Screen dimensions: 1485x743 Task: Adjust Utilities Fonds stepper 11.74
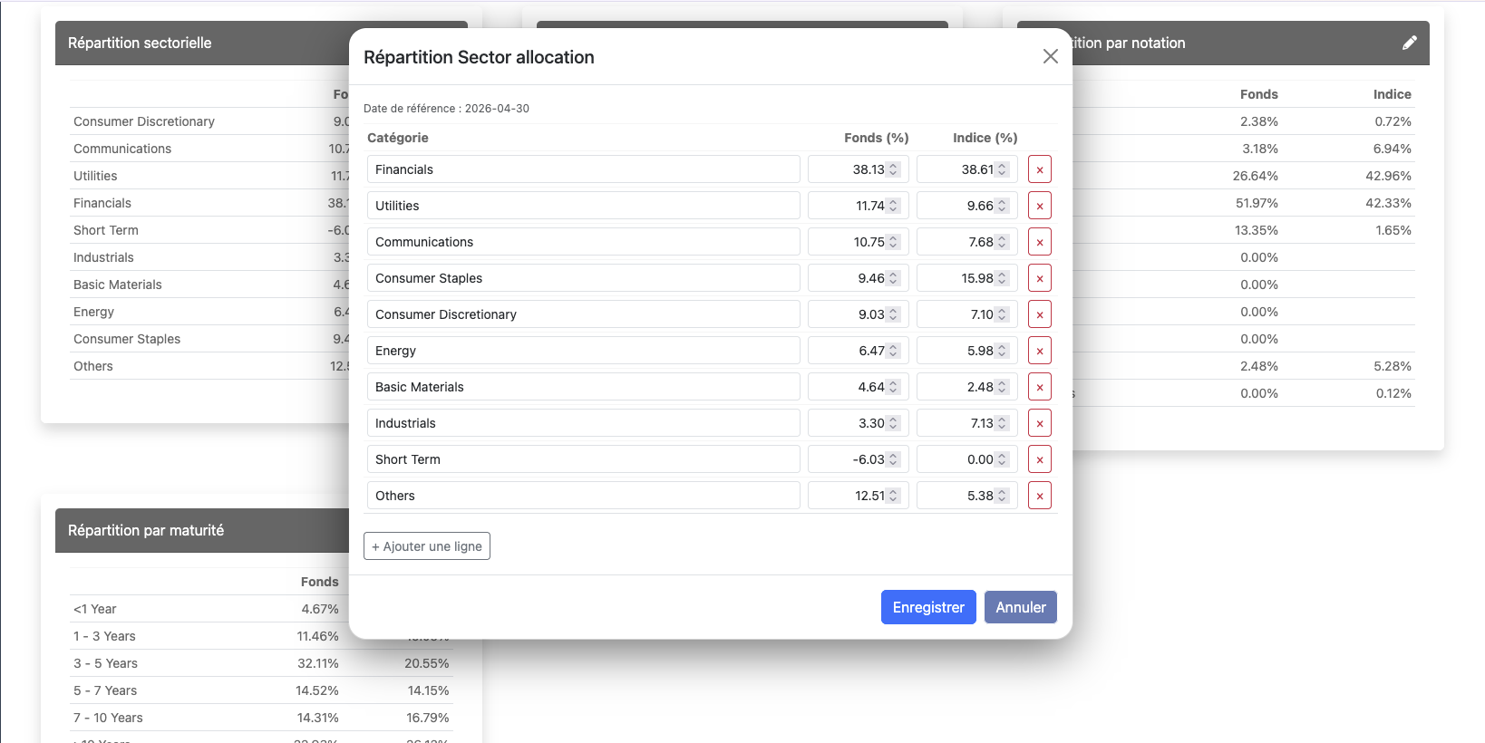click(x=893, y=206)
